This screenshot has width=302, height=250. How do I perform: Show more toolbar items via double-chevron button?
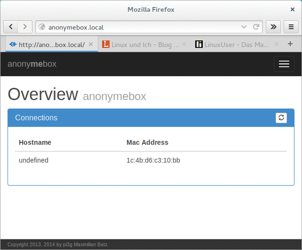coord(273,27)
